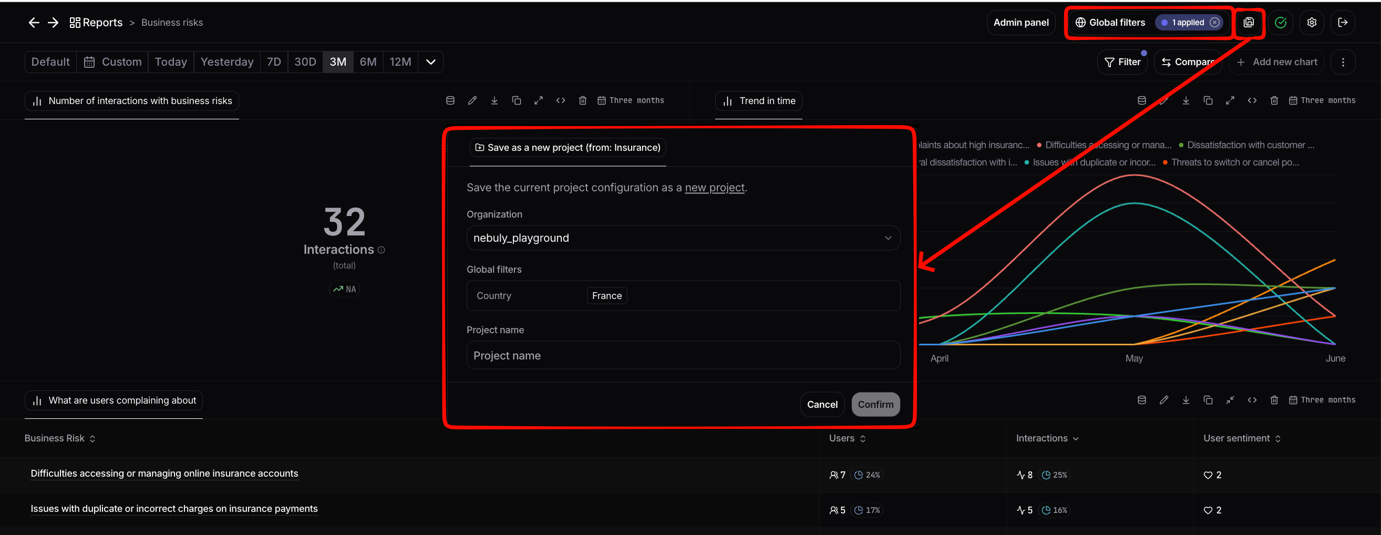Viewport: 1381px width, 535px height.
Task: Select the 3M time range
Action: coord(338,62)
